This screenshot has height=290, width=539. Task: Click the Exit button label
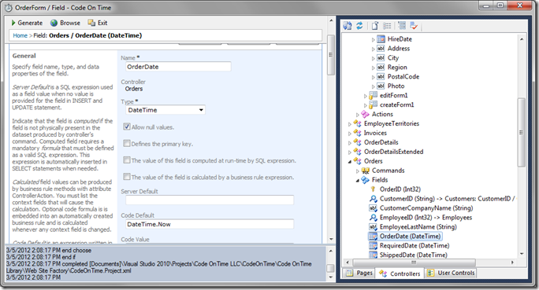102,23
